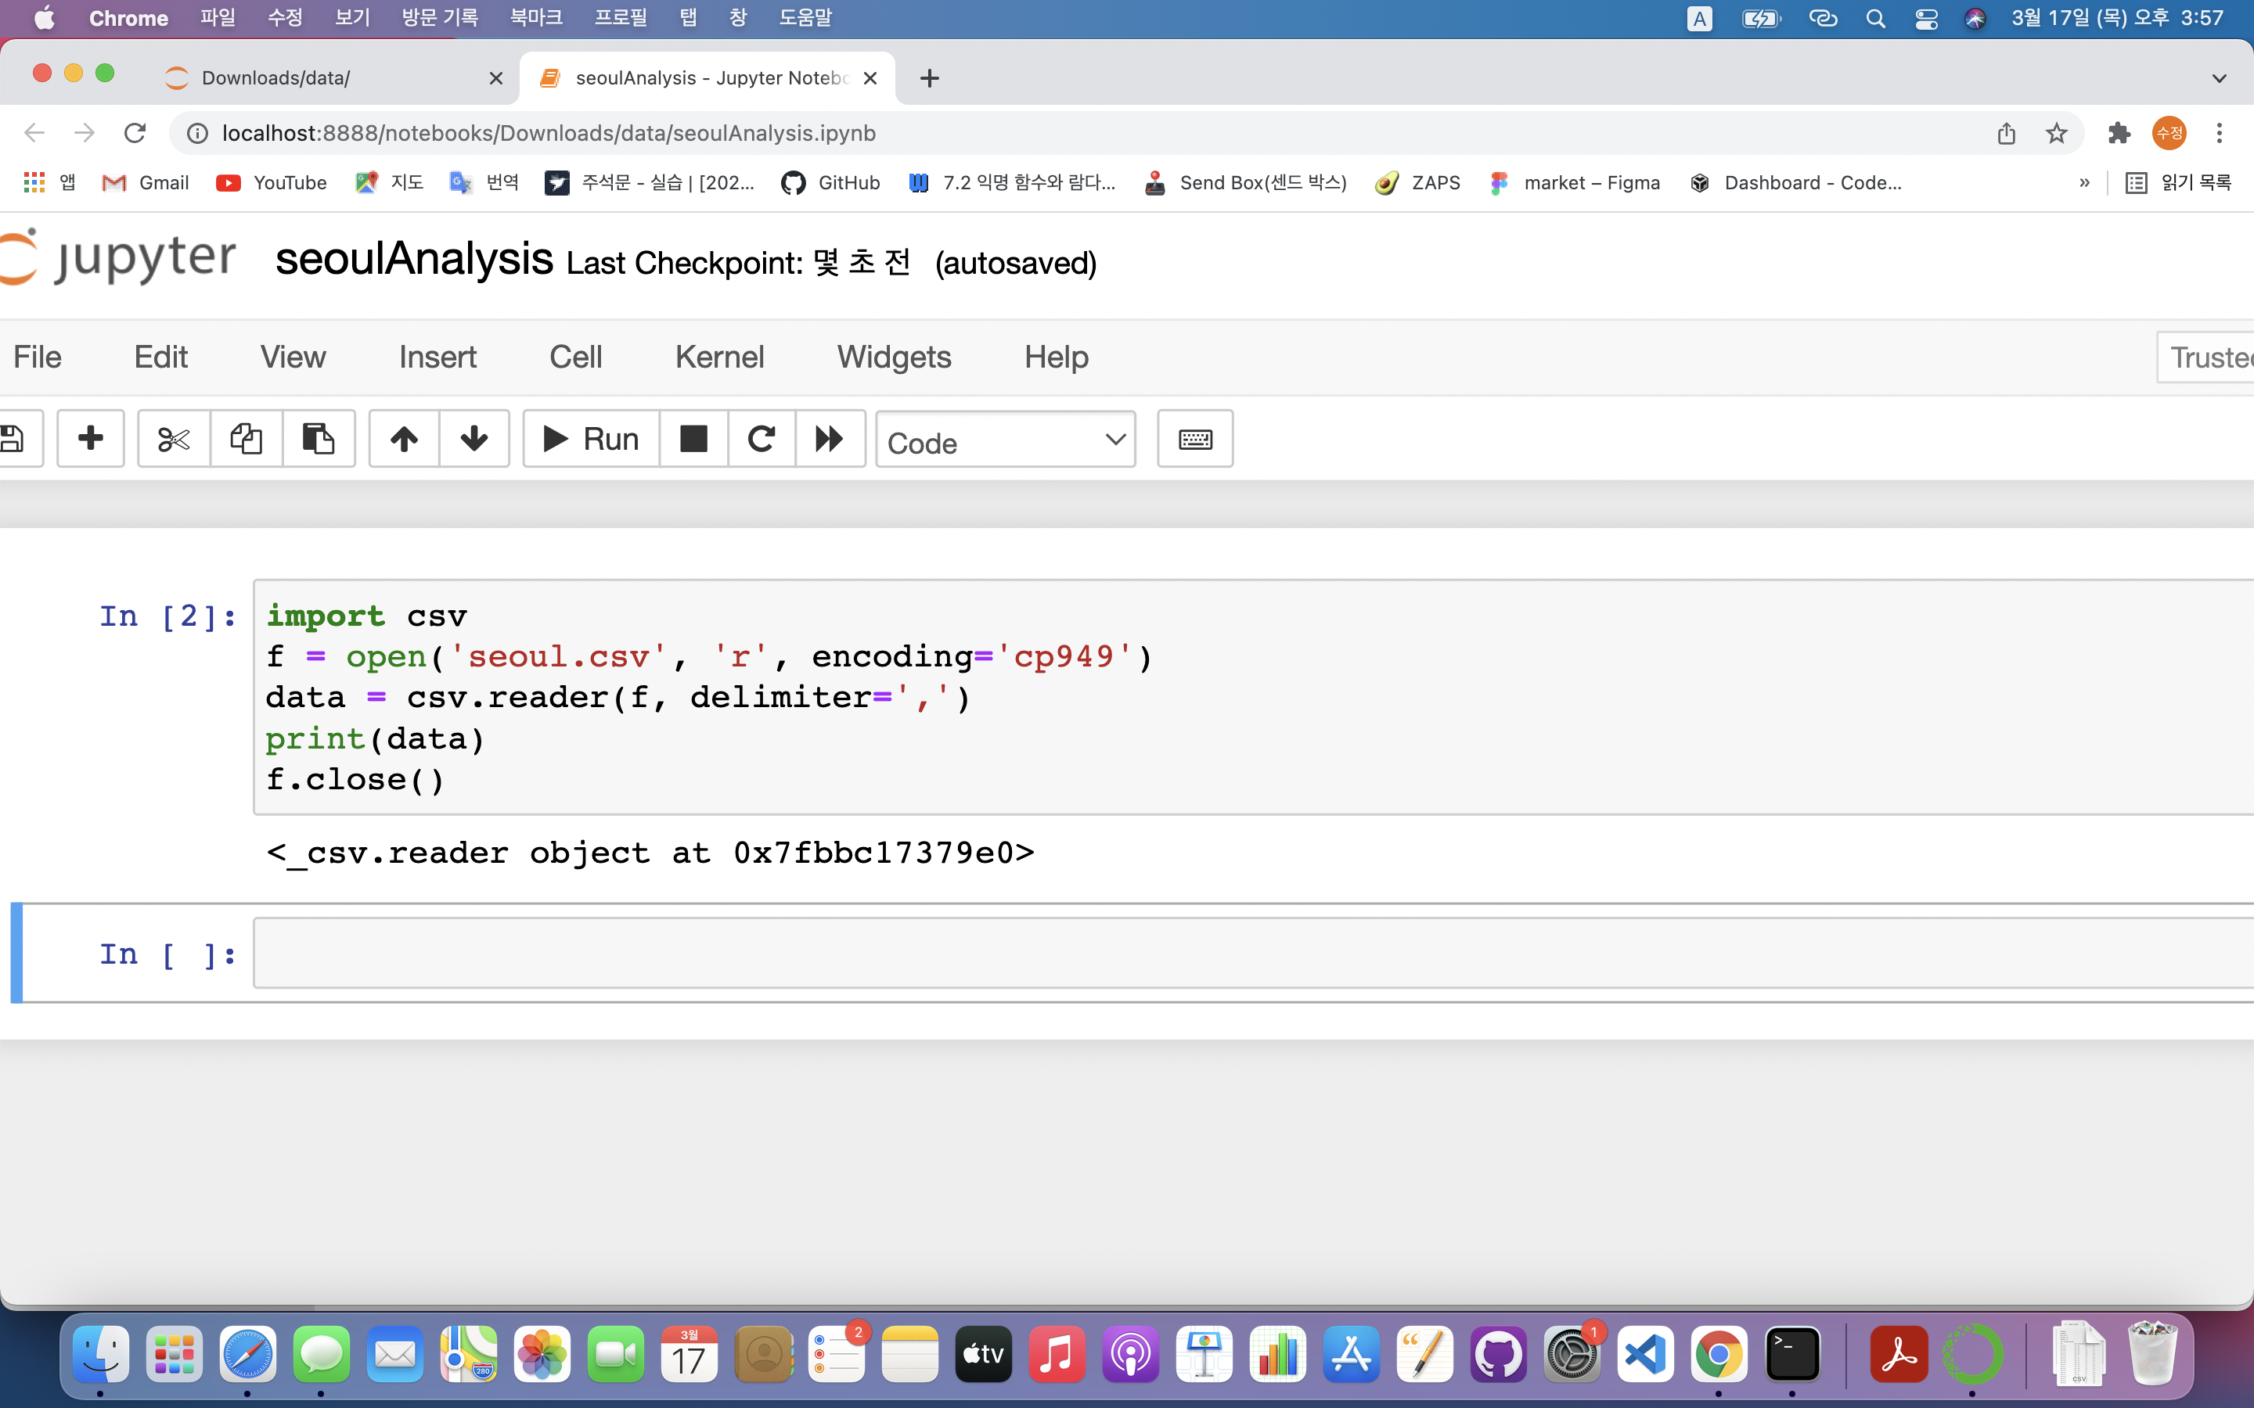2254x1408 pixels.
Task: Restart the kernel with circular arrow icon
Action: pos(761,439)
